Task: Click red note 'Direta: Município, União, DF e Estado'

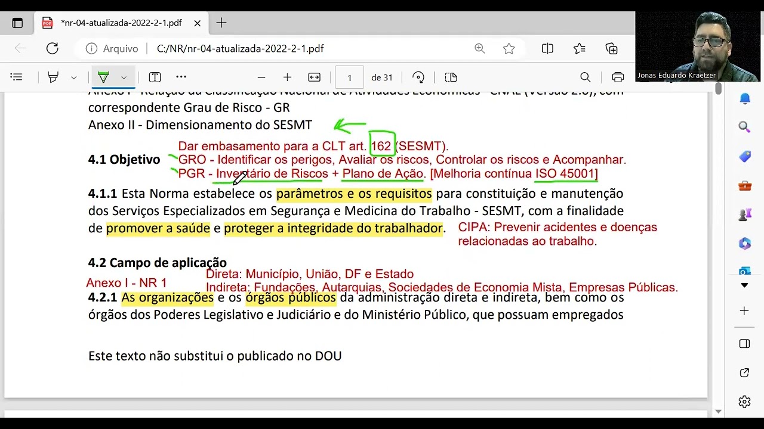Action: pyautogui.click(x=310, y=274)
